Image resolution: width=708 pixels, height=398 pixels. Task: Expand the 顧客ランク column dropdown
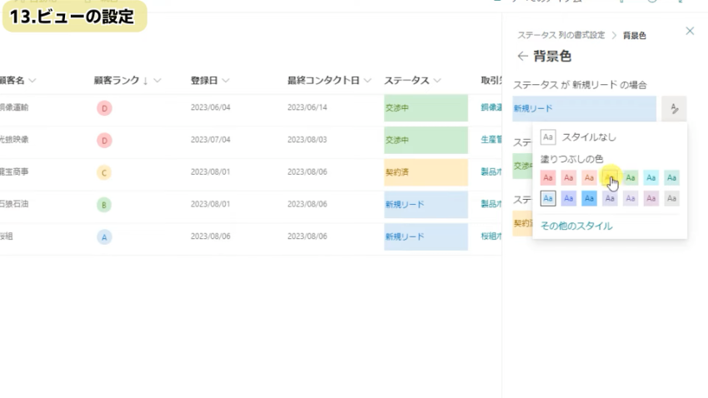157,81
